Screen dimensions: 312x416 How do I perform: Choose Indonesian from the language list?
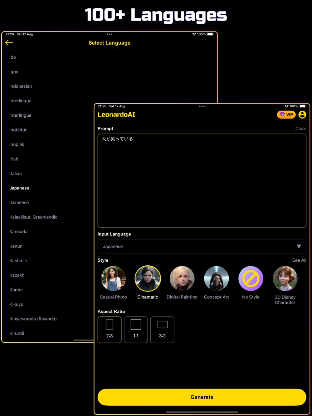21,86
